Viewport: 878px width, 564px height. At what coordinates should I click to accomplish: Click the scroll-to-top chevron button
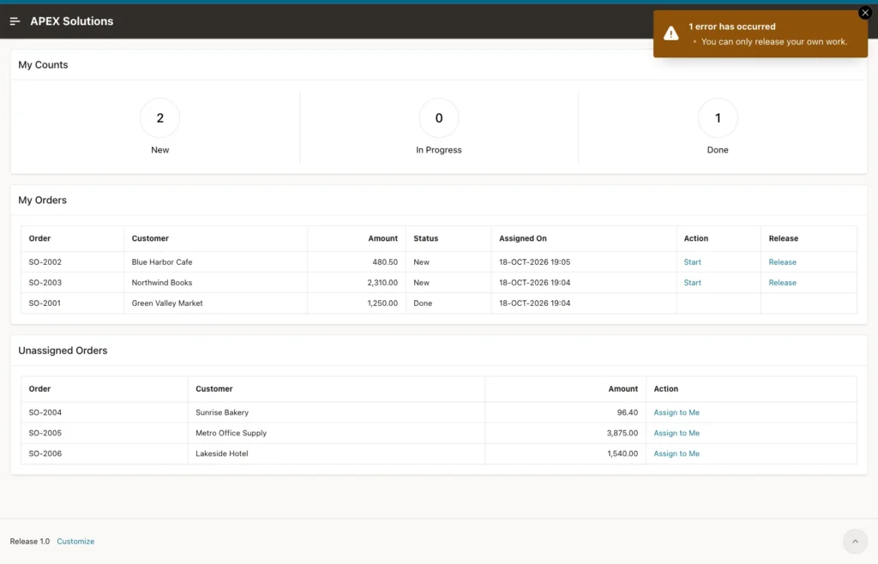(x=855, y=541)
